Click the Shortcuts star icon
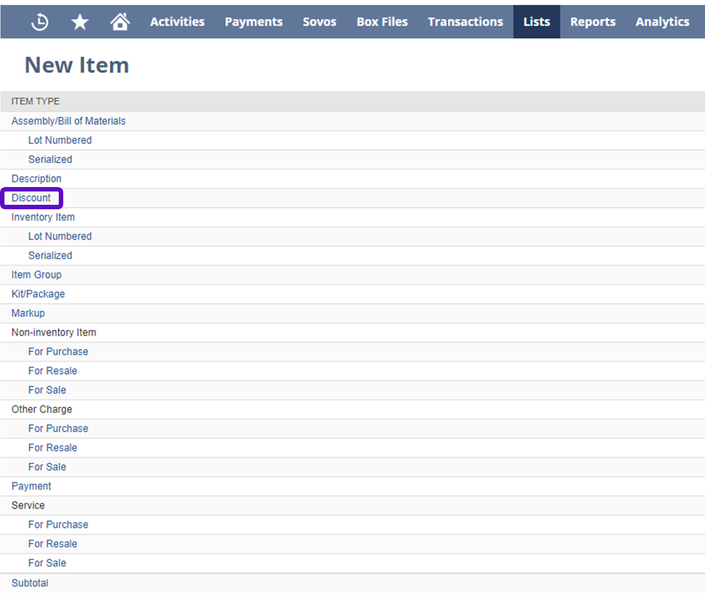This screenshot has height=610, width=705. [80, 22]
